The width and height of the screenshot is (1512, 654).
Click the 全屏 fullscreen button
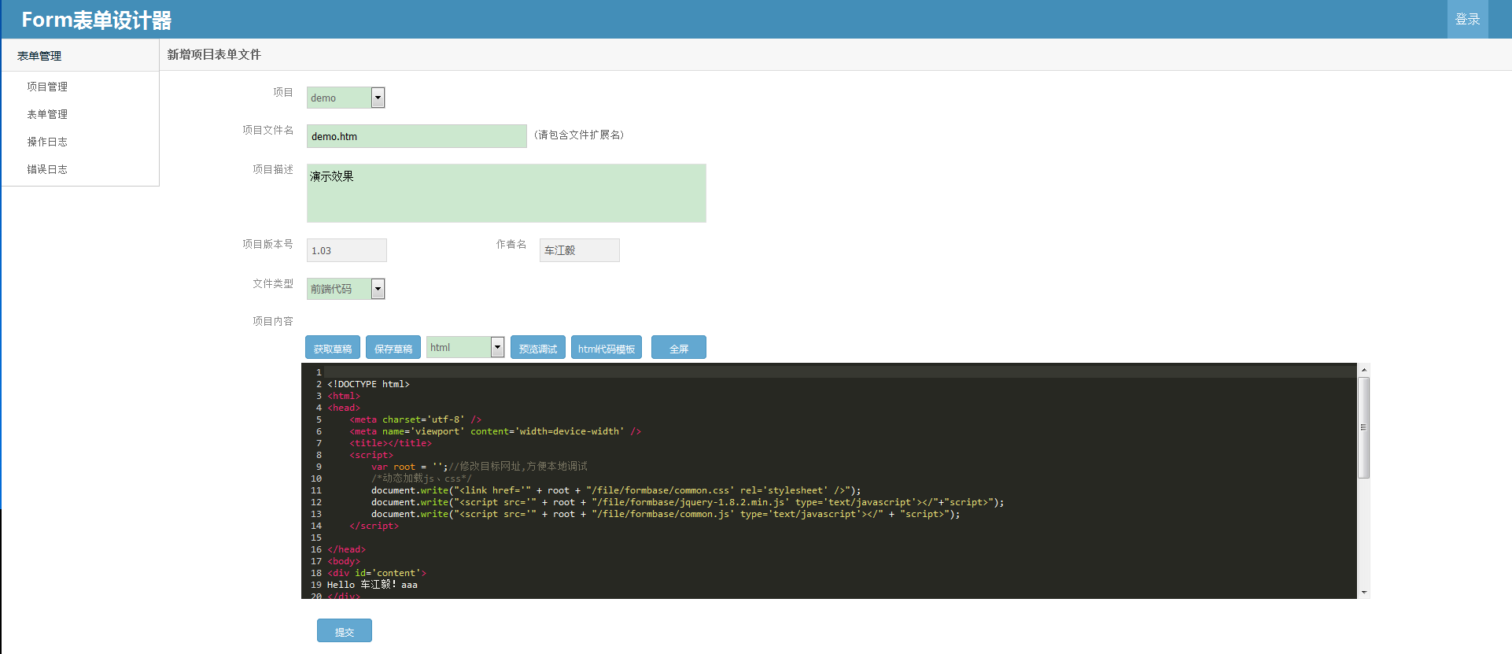pyautogui.click(x=679, y=348)
